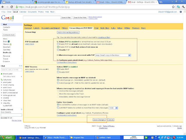Click the Gmail logo
The image size is (186, 140).
(8, 18)
